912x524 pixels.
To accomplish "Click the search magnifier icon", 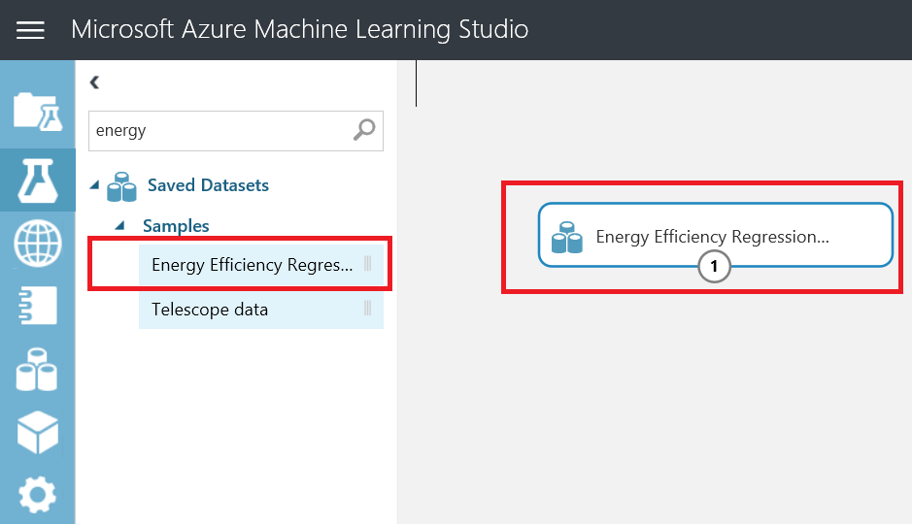I will (x=364, y=130).
